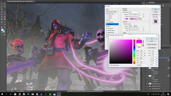Image resolution: width=171 pixels, height=96 pixels.
Task: Select the S saturation radio button
Action: pyautogui.click(x=137, y=53)
